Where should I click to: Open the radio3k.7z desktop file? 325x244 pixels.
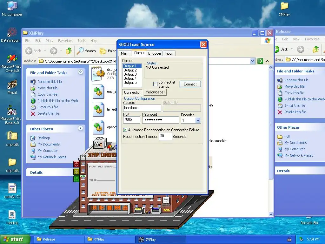[12, 191]
